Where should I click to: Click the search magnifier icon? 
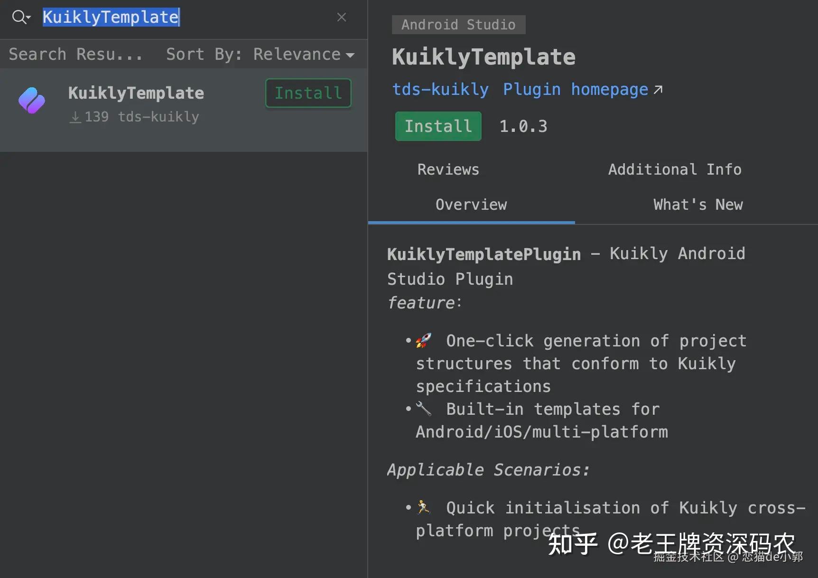pos(18,17)
